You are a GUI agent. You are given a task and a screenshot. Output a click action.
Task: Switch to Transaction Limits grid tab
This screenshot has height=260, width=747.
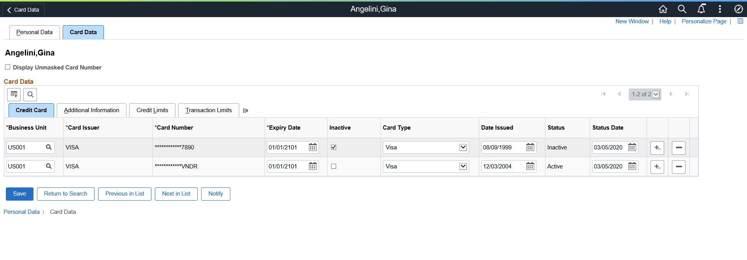pos(209,110)
